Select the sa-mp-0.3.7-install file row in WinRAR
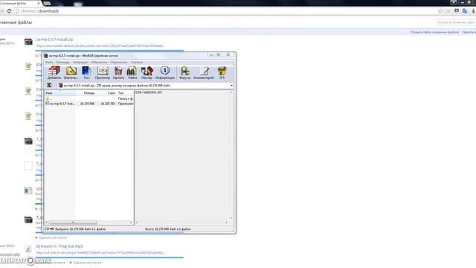The image size is (476, 268). [89, 103]
